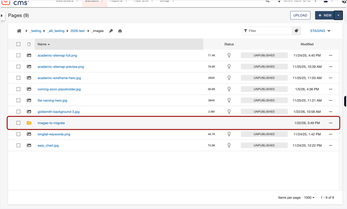The image size is (347, 209).
Task: Open more actions for serp_chart.jpg
Action: click(x=331, y=146)
